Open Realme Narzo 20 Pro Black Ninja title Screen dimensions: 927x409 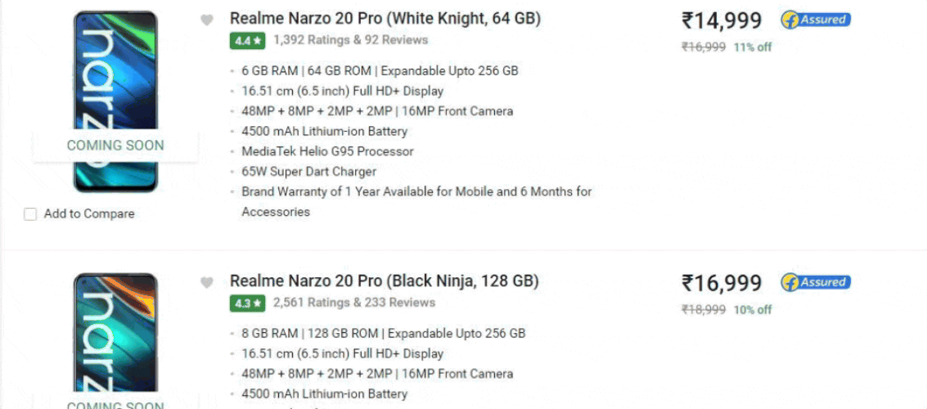click(x=384, y=281)
